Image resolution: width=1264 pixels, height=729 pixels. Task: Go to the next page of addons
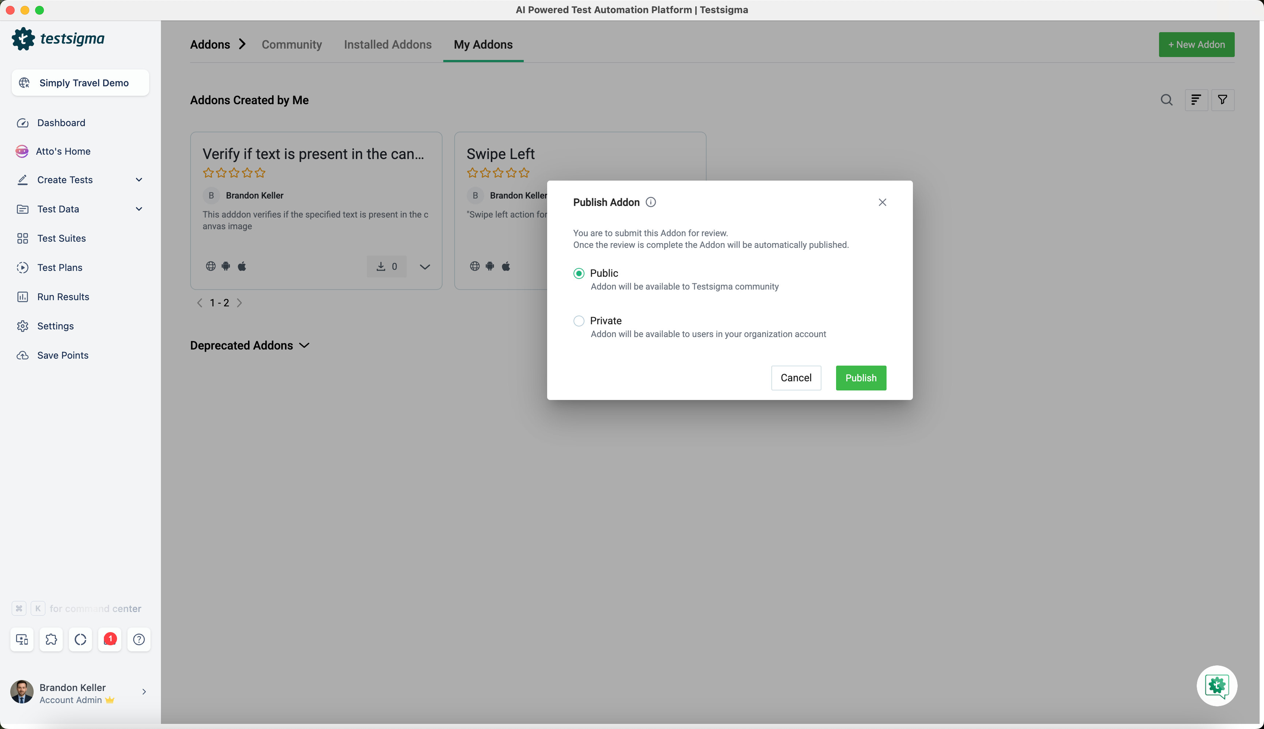[x=240, y=302]
